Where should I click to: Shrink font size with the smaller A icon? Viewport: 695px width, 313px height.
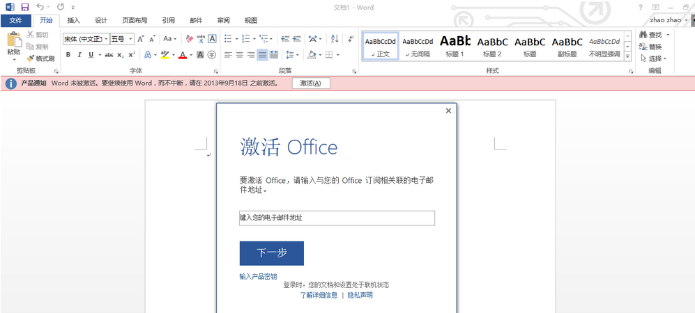152,39
